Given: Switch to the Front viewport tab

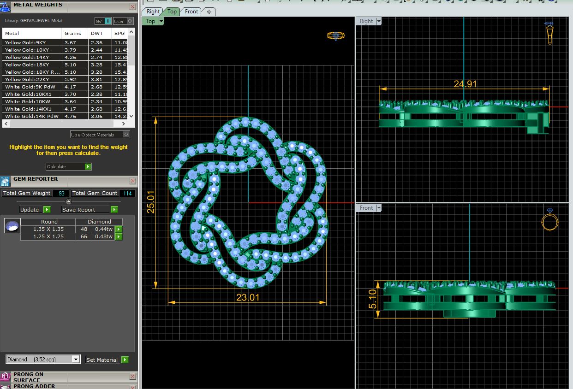Looking at the screenshot, I should tap(191, 12).
